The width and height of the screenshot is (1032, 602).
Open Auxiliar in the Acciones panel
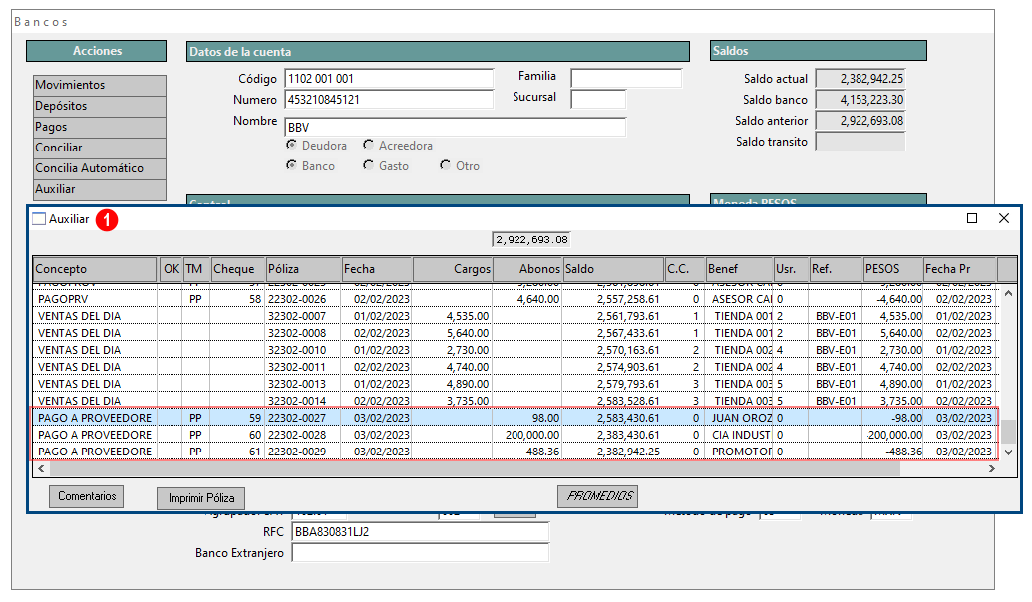100,189
